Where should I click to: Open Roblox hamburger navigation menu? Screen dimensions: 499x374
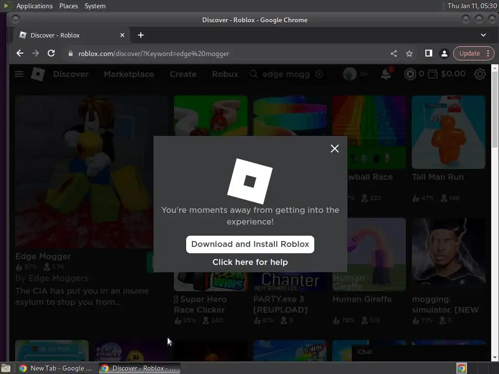pyautogui.click(x=19, y=74)
